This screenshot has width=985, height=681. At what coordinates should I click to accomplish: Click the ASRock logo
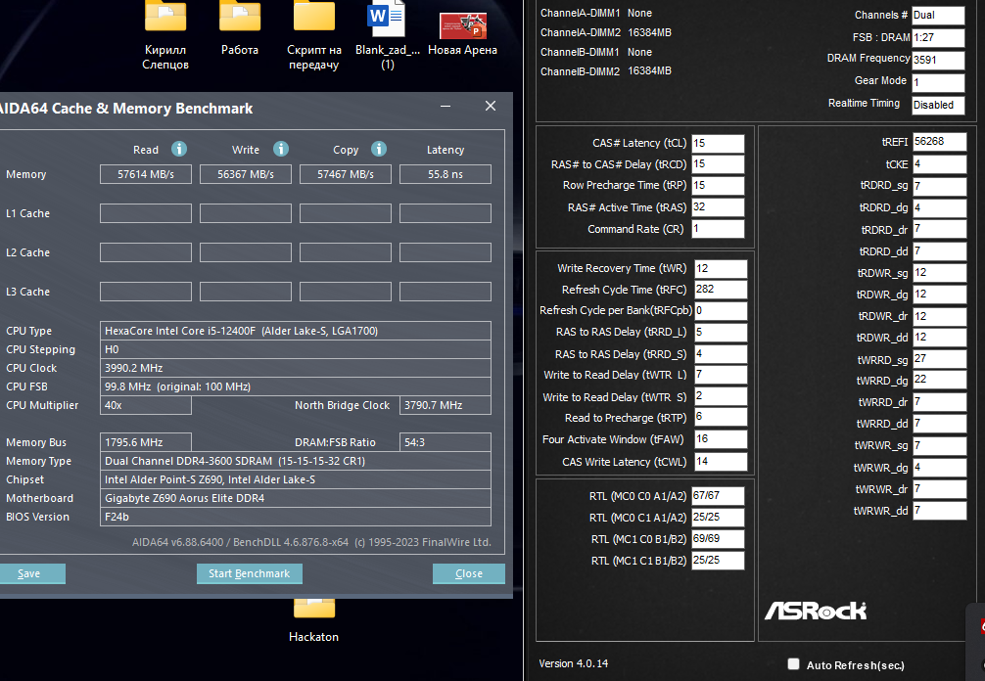pyautogui.click(x=816, y=611)
